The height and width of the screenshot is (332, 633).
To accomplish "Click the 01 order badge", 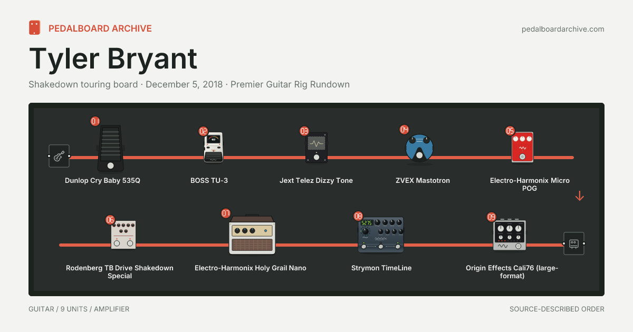I will click(95, 121).
